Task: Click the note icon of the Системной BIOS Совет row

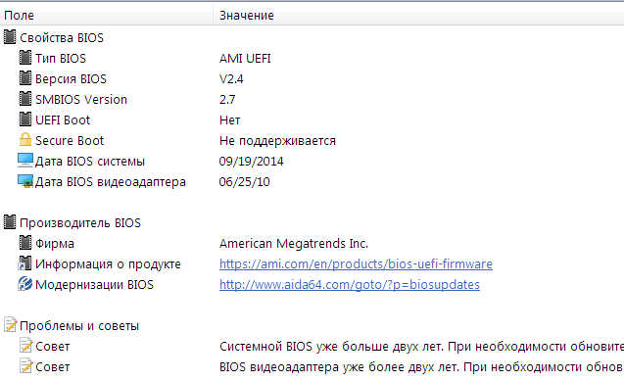Action: pyautogui.click(x=25, y=346)
